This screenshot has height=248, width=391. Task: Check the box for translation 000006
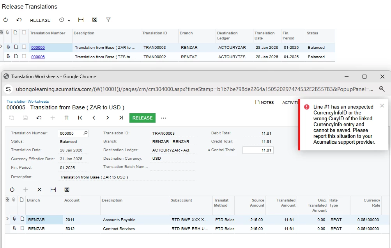coord(24,56)
